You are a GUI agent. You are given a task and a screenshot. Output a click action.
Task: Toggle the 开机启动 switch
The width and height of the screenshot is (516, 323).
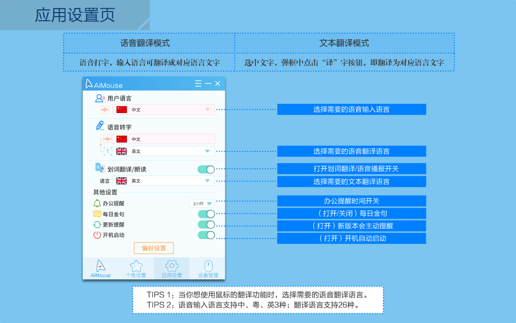pos(206,235)
